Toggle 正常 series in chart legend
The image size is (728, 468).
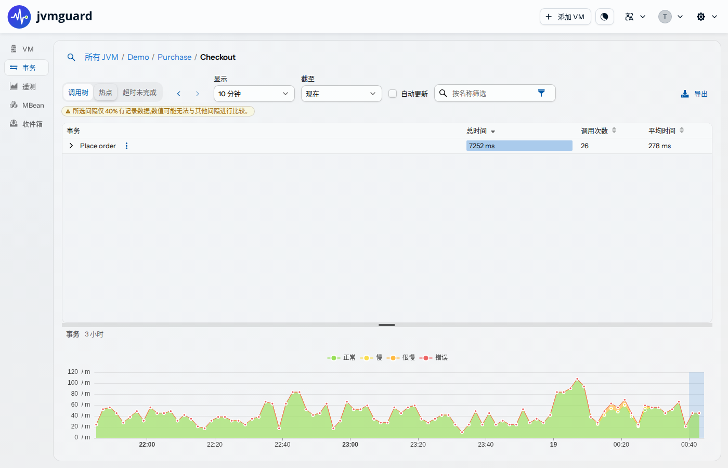tap(342, 358)
